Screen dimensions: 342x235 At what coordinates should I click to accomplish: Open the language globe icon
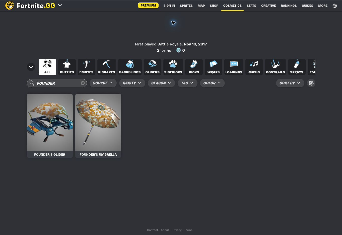[335, 6]
